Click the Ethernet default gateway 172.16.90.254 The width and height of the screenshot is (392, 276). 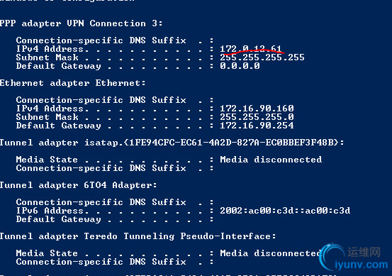tap(257, 126)
